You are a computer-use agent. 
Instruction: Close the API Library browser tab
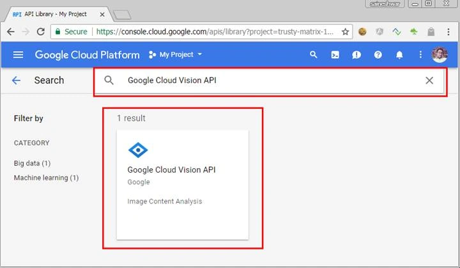coord(102,15)
